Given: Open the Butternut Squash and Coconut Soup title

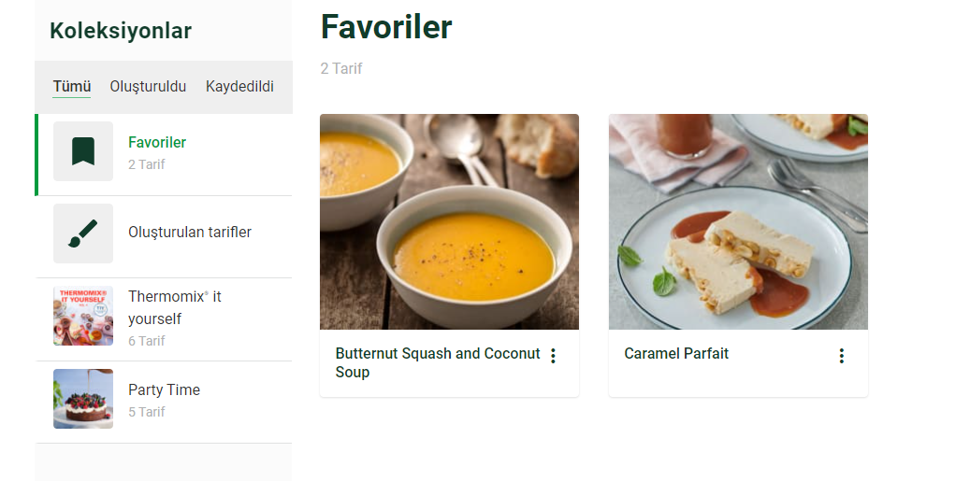Looking at the screenshot, I should point(438,362).
